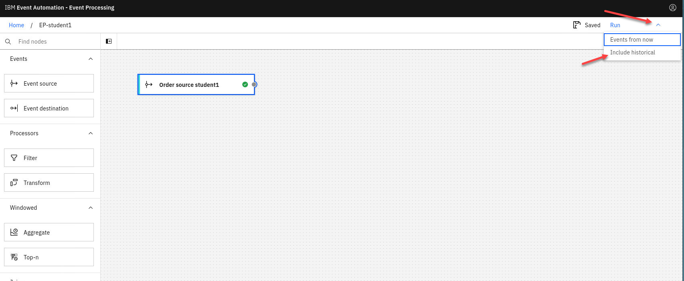Click the user profile avatar icon

click(x=673, y=8)
